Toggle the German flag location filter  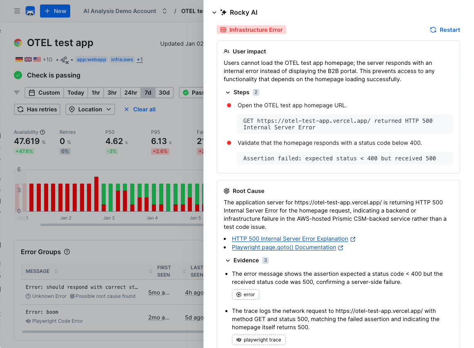[x=19, y=59]
